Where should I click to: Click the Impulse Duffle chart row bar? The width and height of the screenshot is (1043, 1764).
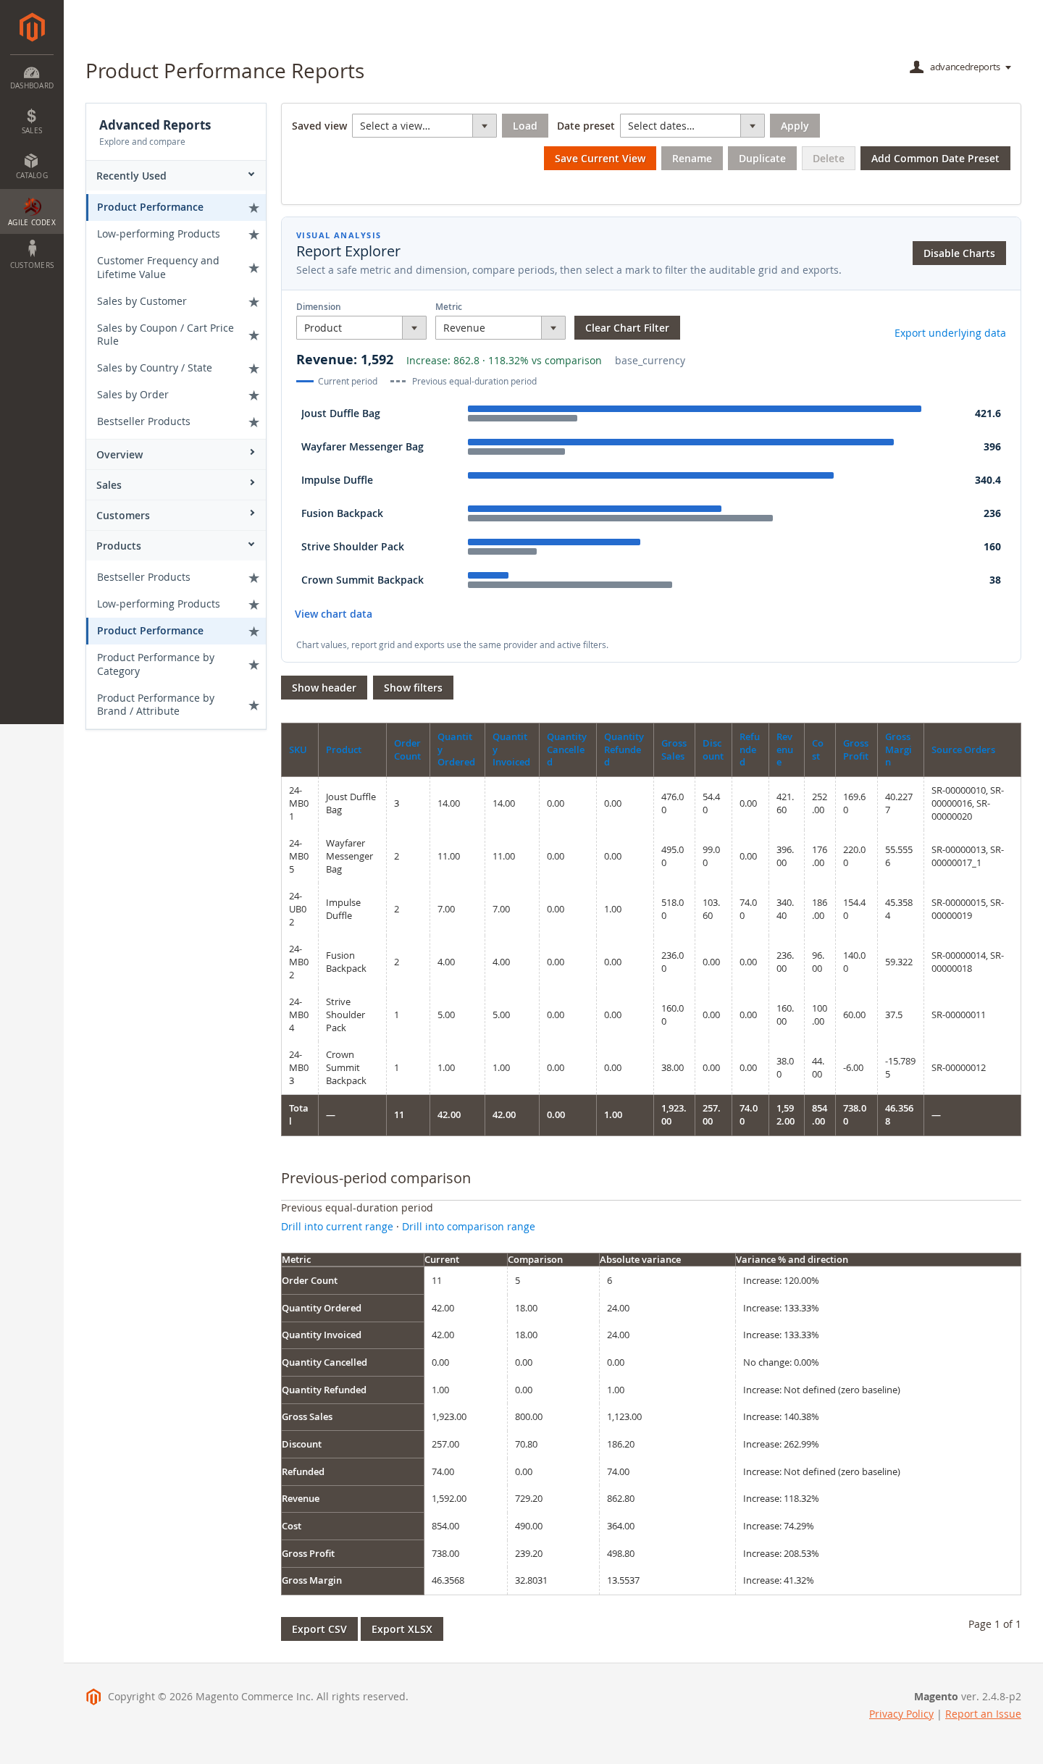650,476
